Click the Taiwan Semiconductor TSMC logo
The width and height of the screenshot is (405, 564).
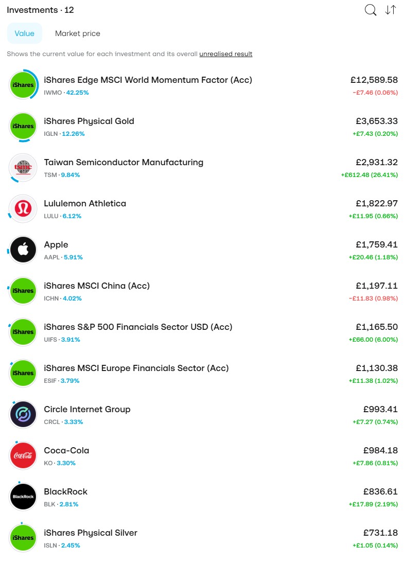pyautogui.click(x=23, y=168)
